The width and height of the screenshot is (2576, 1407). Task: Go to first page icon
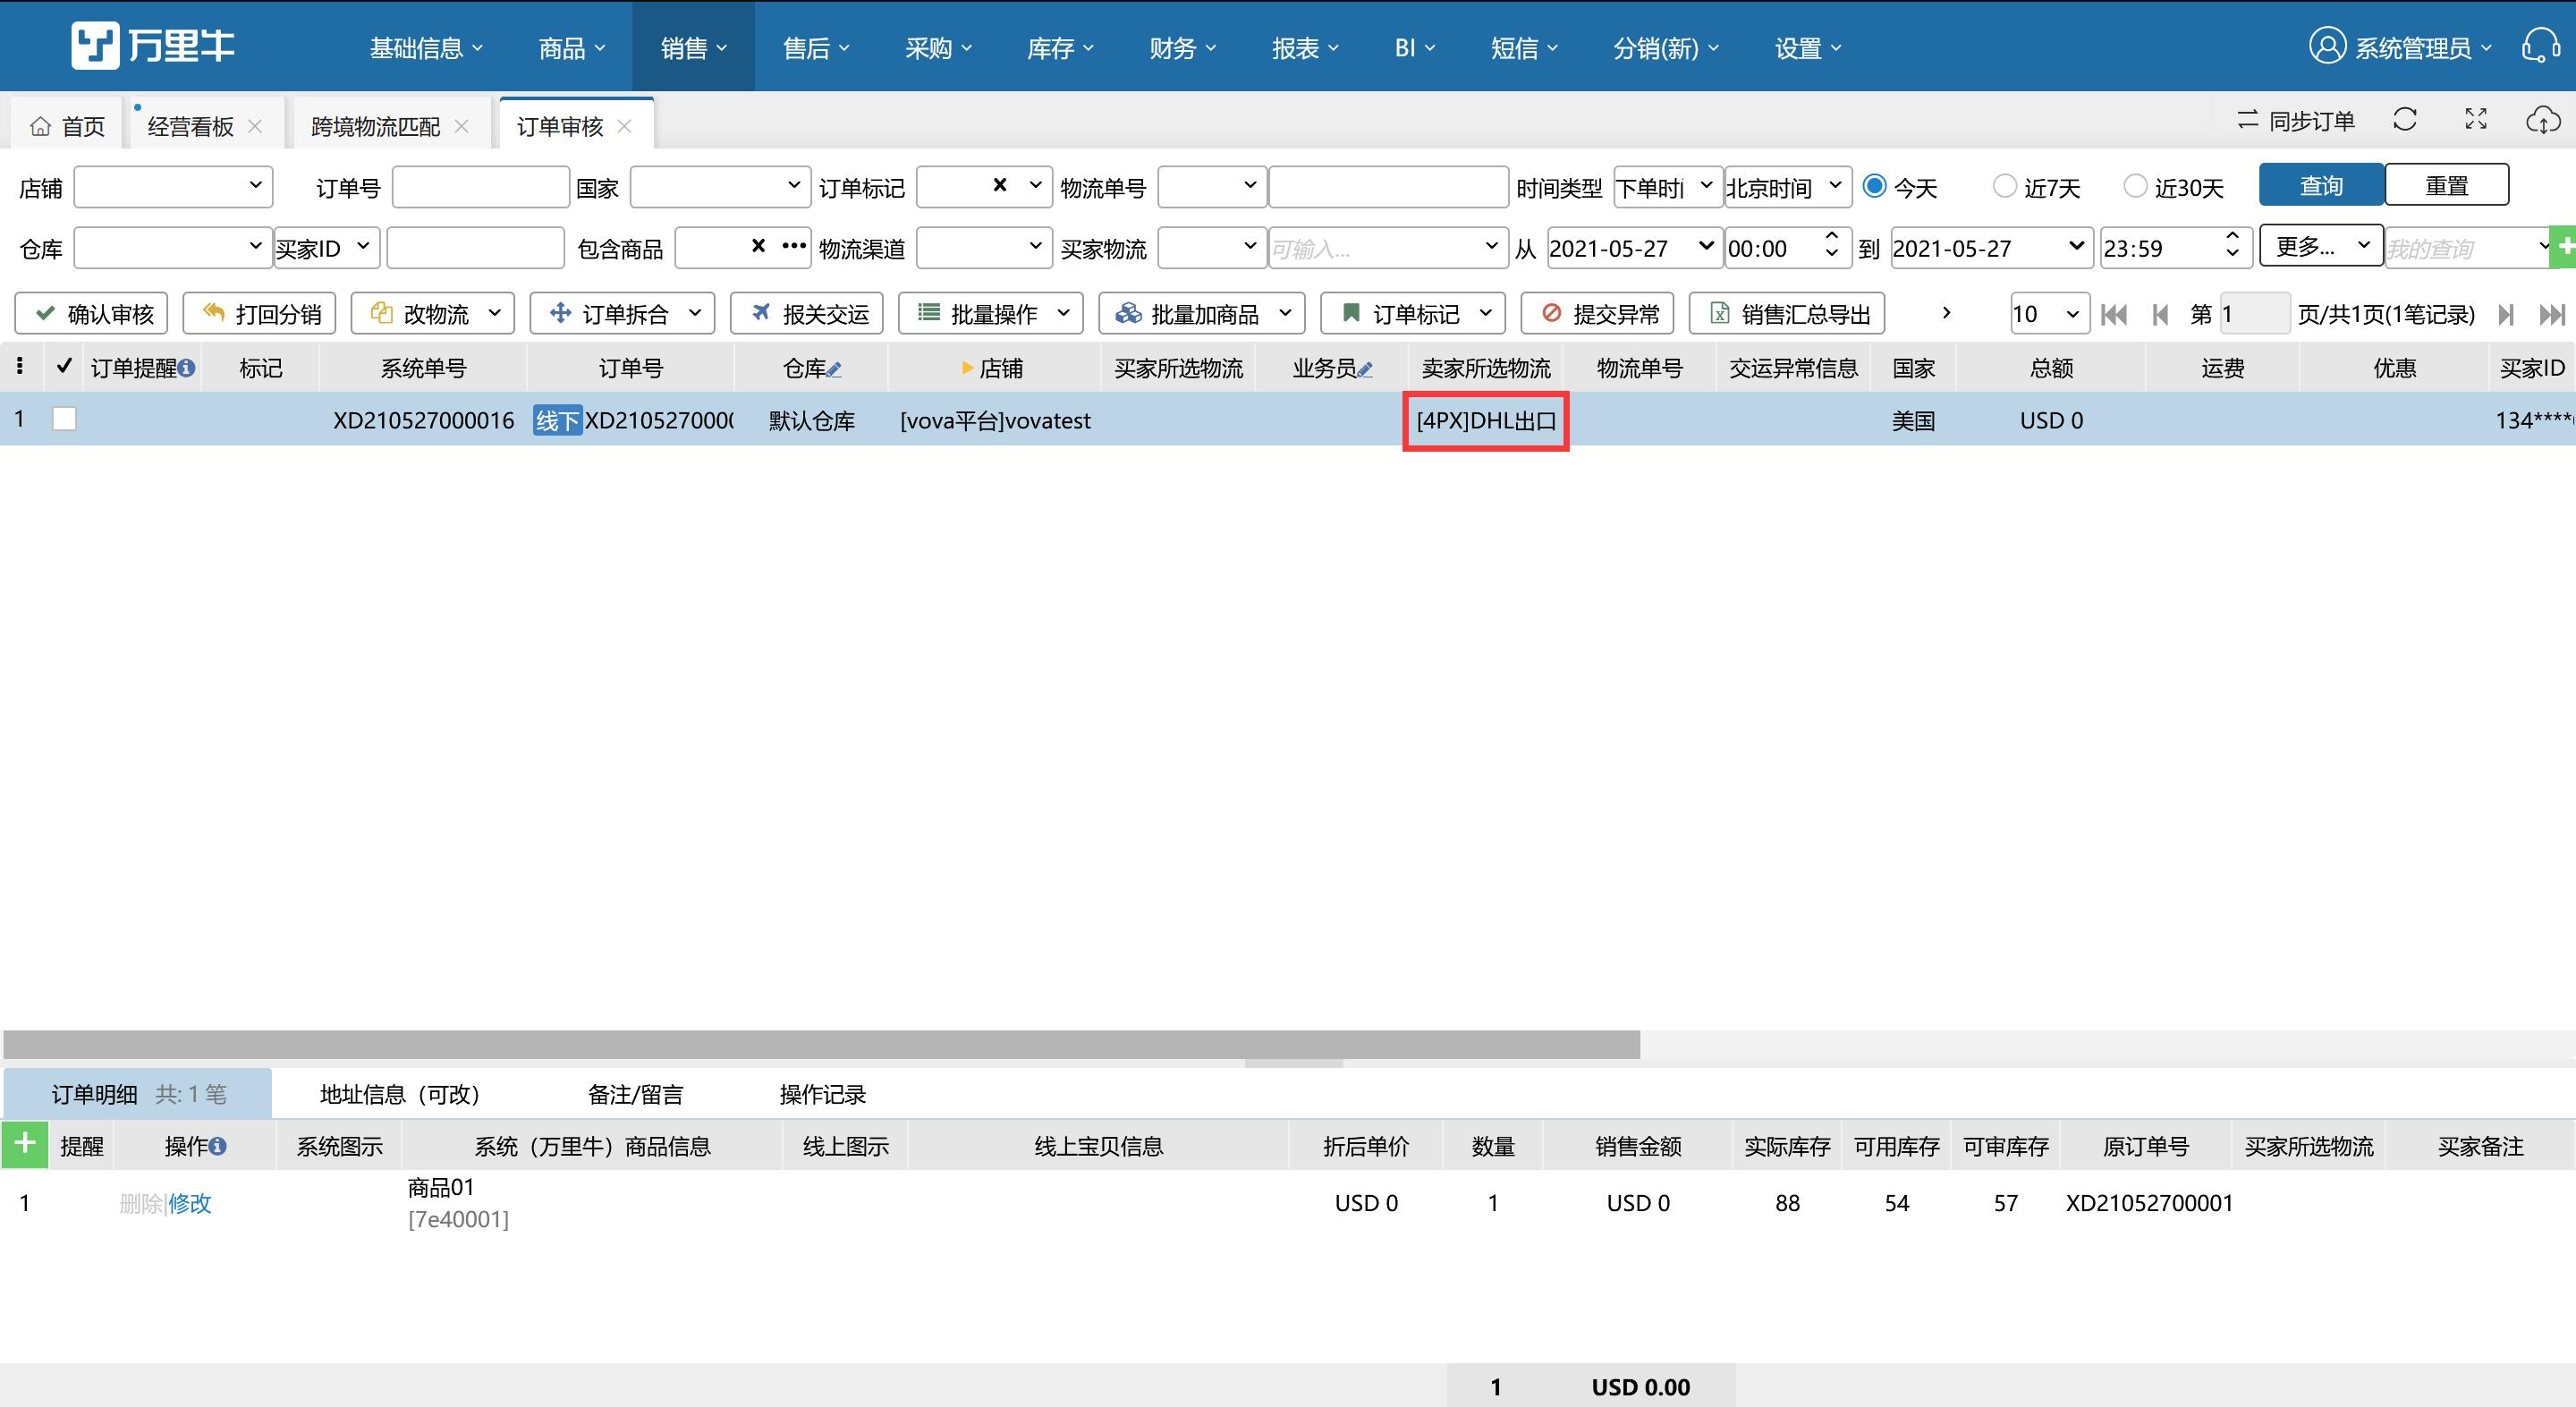2113,315
